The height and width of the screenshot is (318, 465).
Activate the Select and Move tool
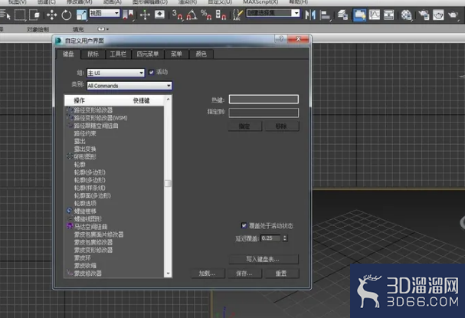[52, 15]
